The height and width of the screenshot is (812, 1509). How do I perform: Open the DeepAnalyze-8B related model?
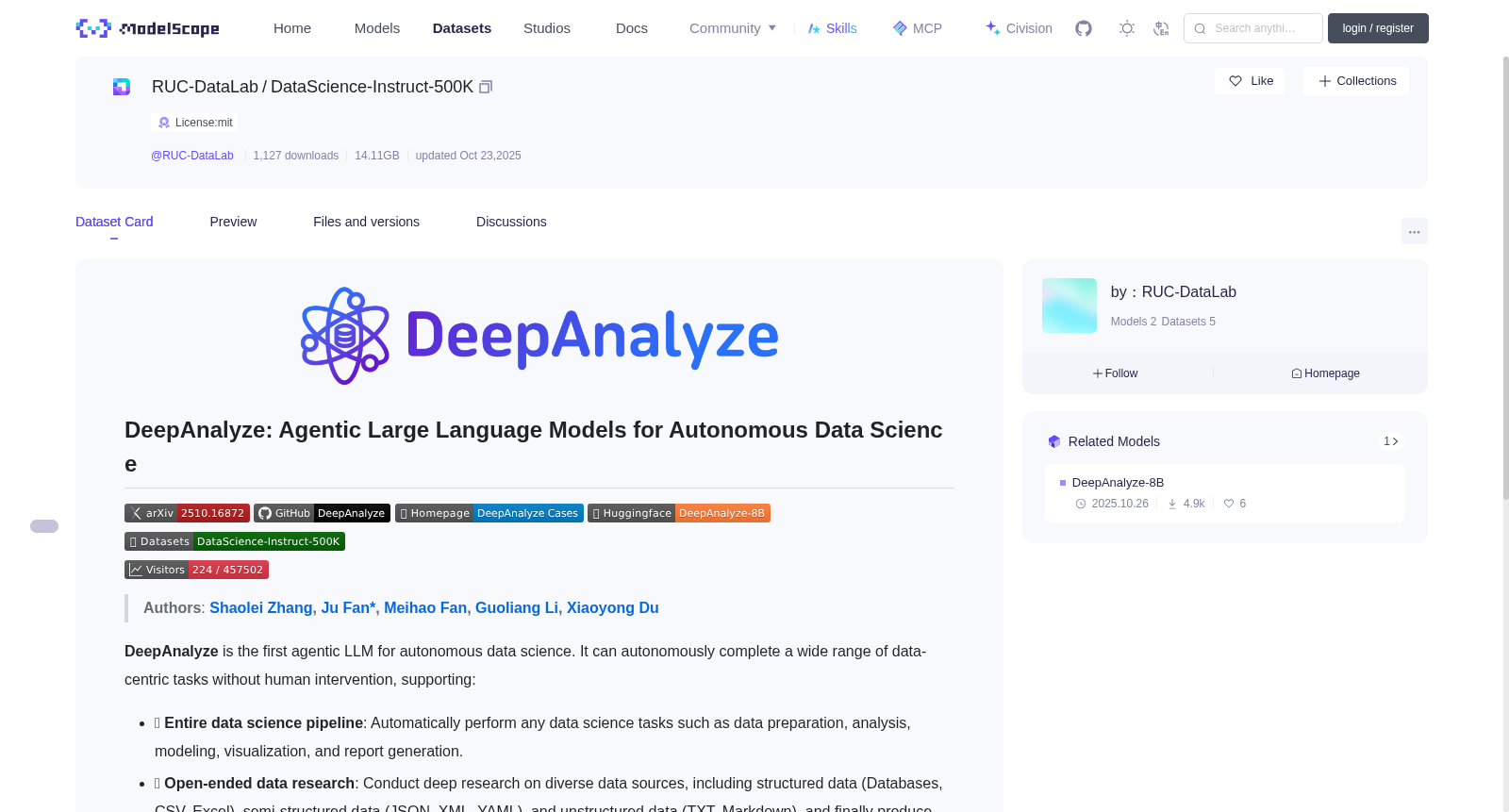pos(1118,483)
